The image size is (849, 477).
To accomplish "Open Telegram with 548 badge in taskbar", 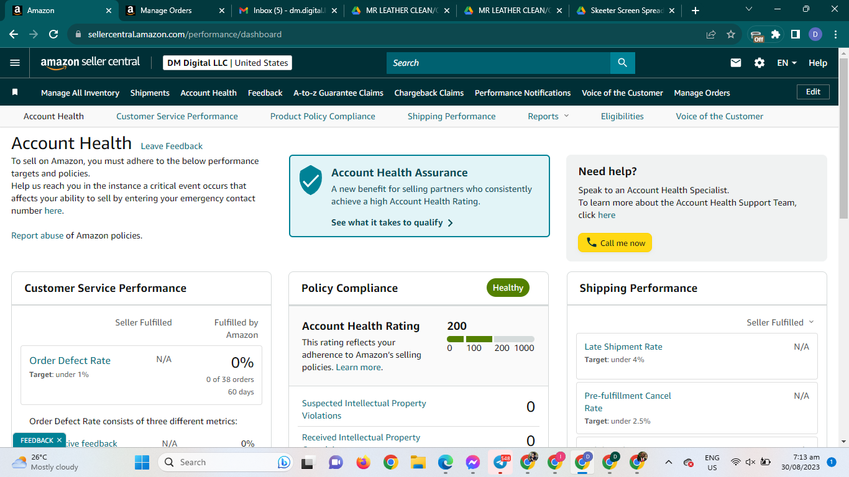I will click(500, 462).
